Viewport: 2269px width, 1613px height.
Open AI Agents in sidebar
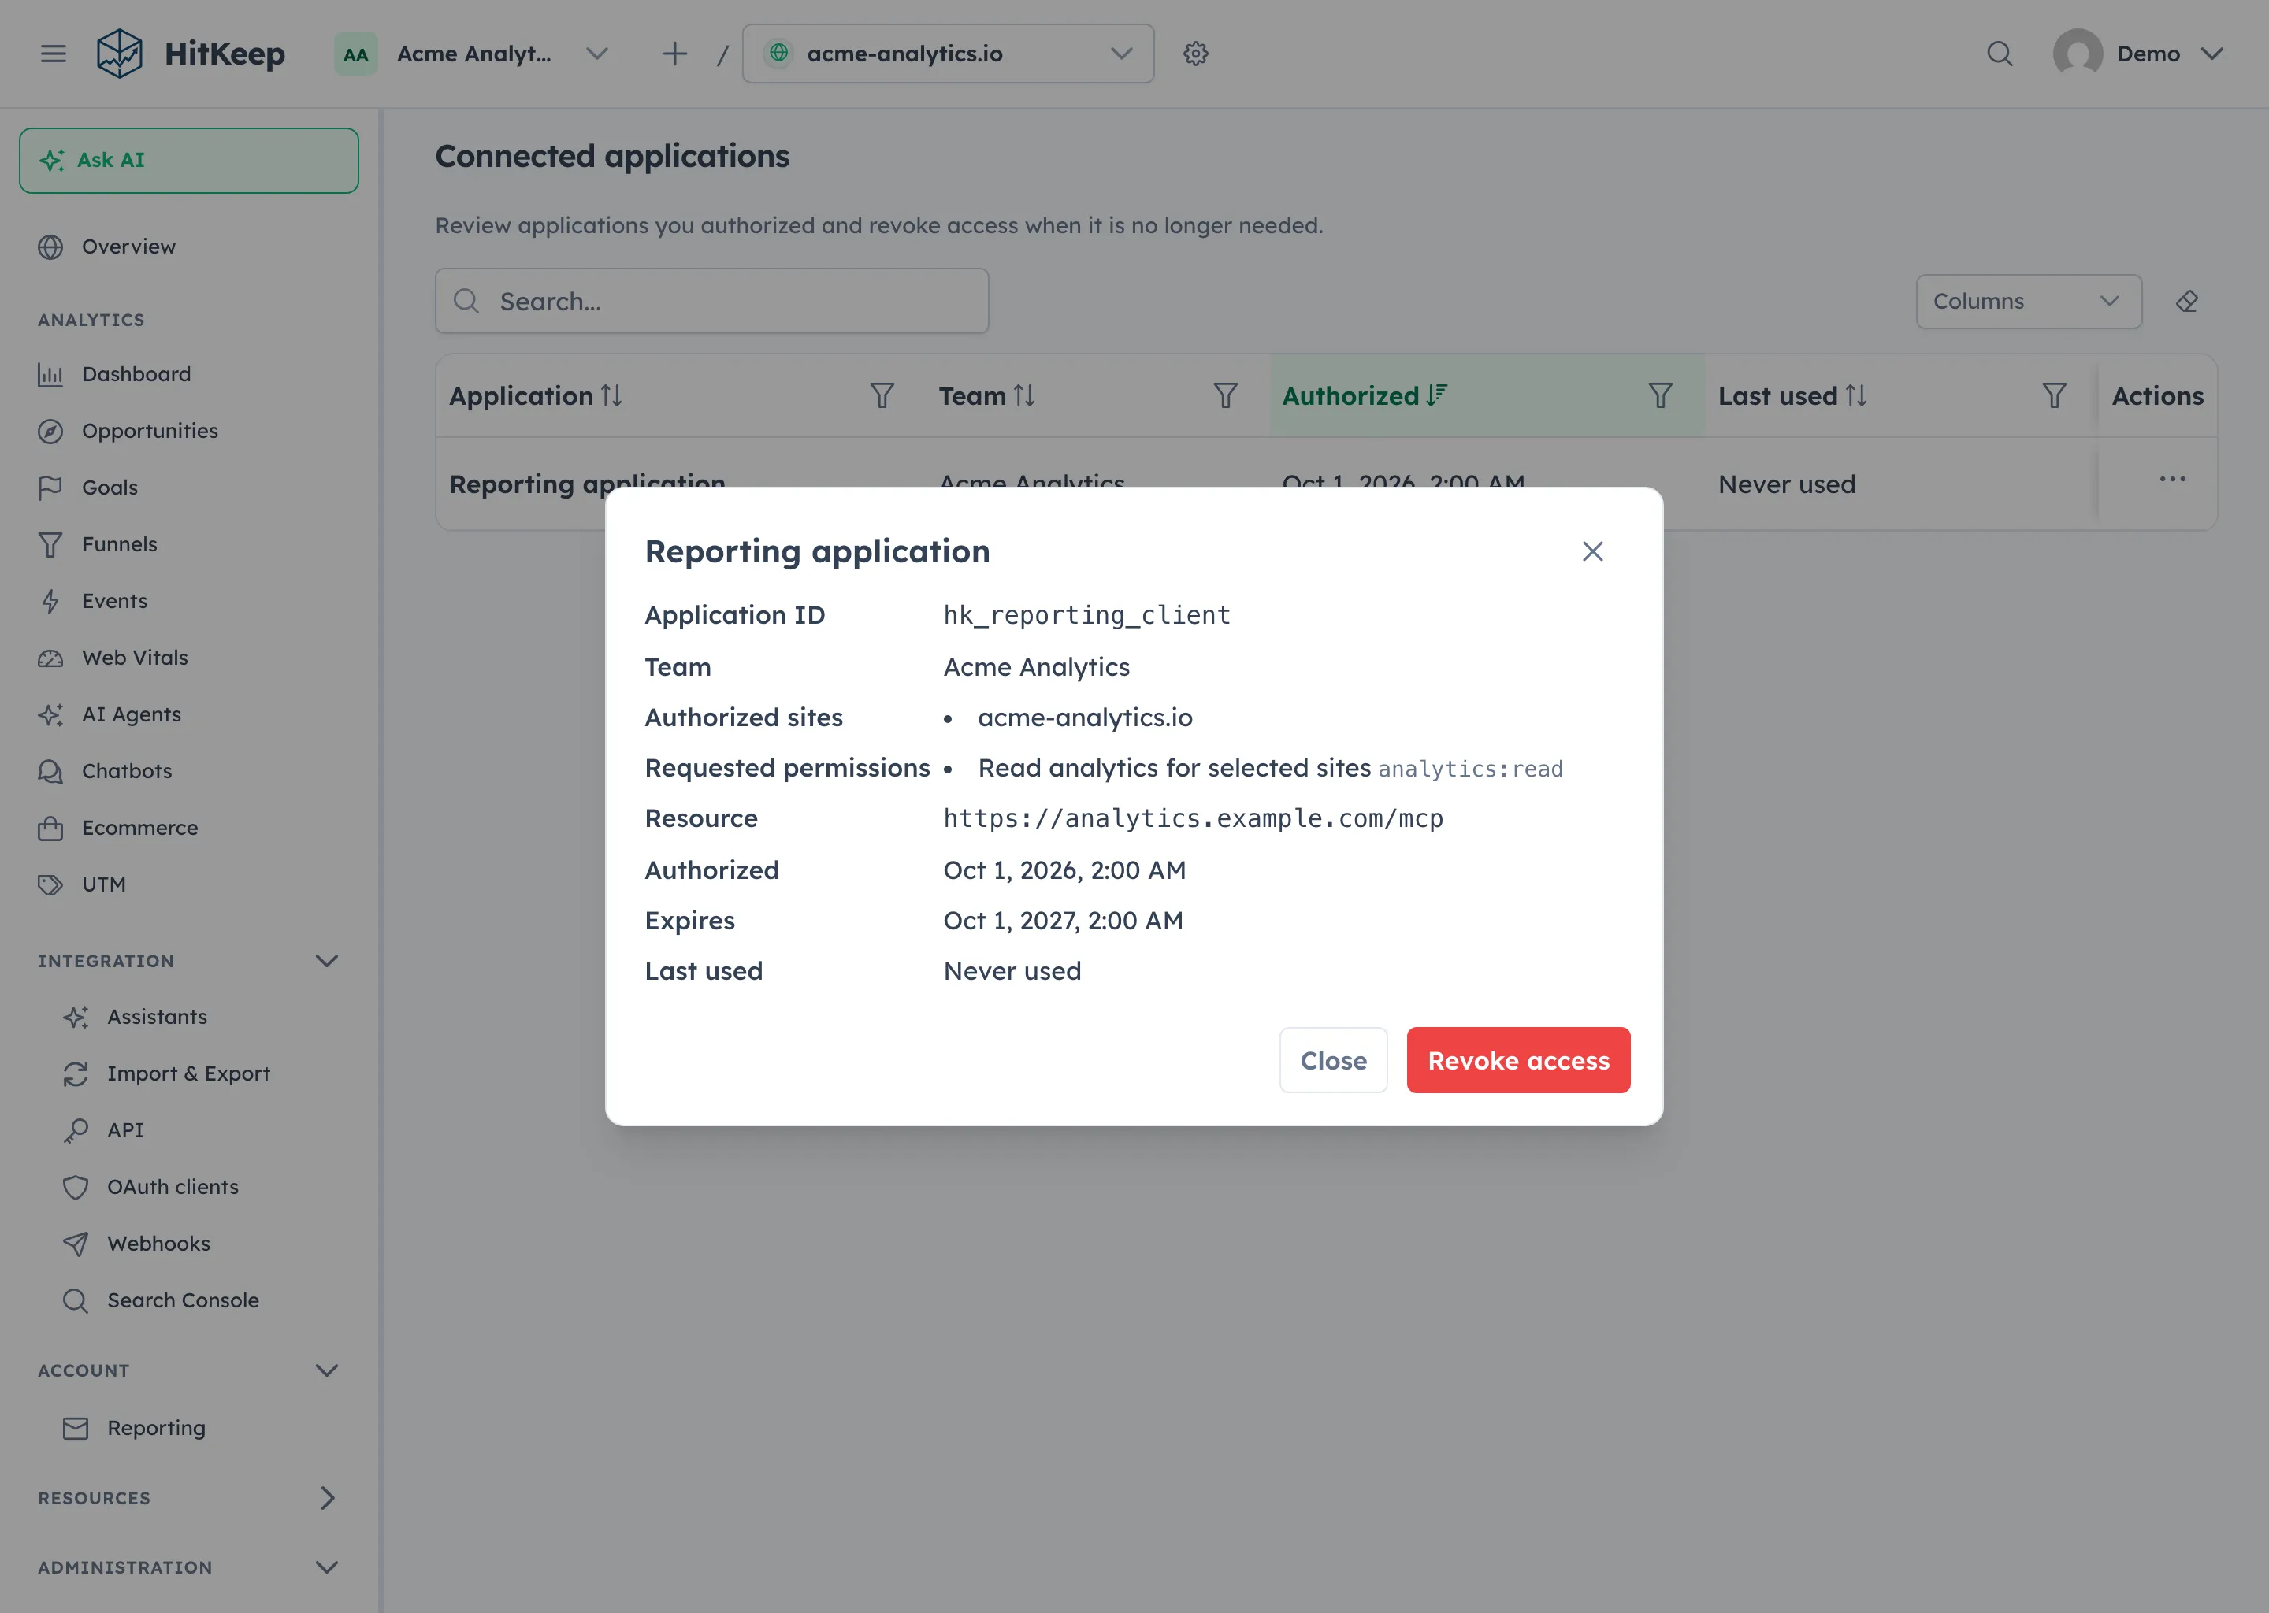point(189,714)
